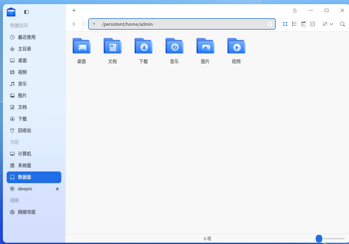The image size is (349, 244).
Task: Go forward with the right arrow
Action: coord(83,24)
